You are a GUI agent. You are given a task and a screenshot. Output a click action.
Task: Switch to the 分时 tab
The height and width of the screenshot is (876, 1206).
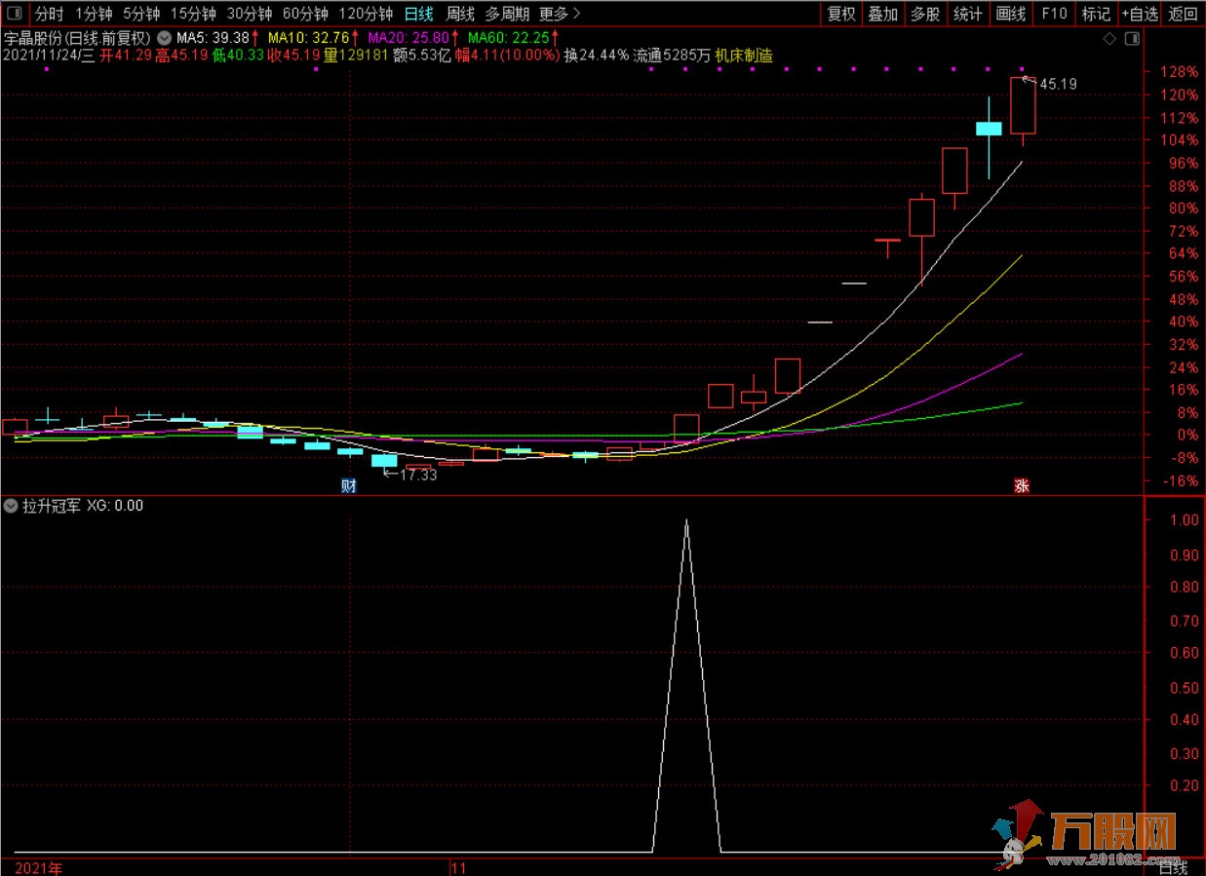(49, 14)
